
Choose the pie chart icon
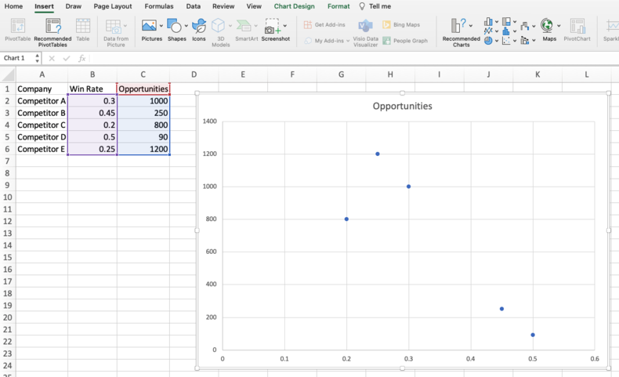pos(489,40)
